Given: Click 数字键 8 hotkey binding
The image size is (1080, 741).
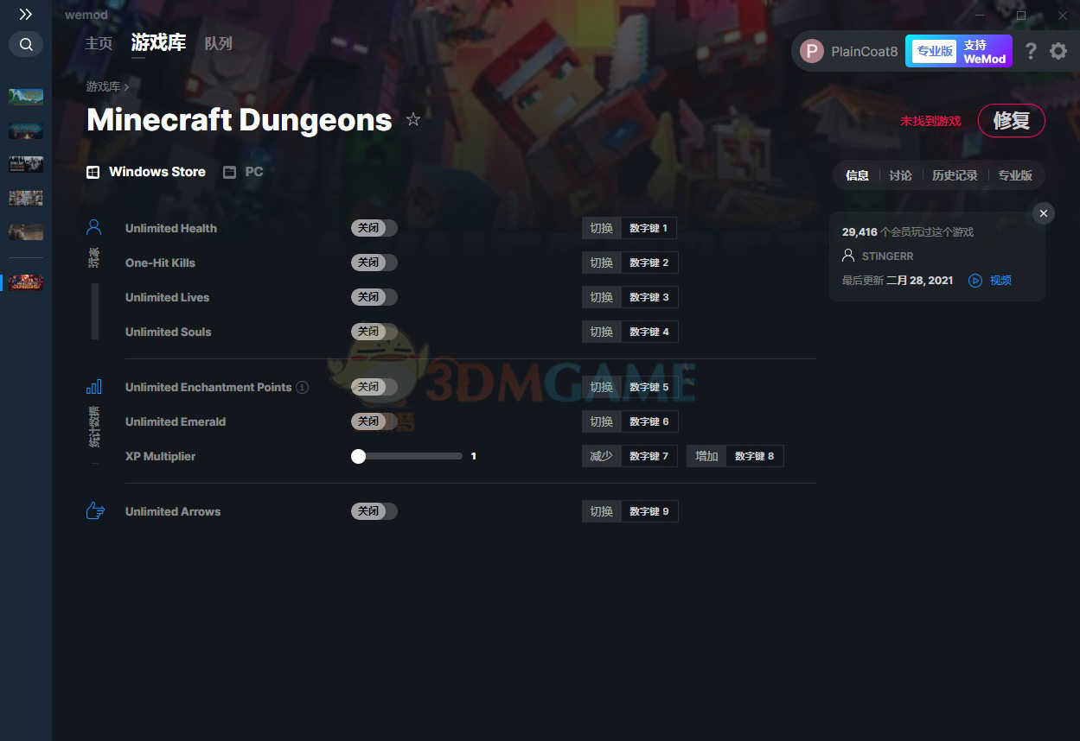Looking at the screenshot, I should point(754,456).
